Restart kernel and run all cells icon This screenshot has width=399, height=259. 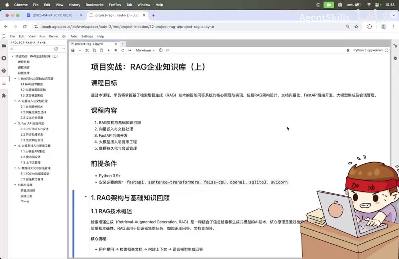[x=130, y=50]
